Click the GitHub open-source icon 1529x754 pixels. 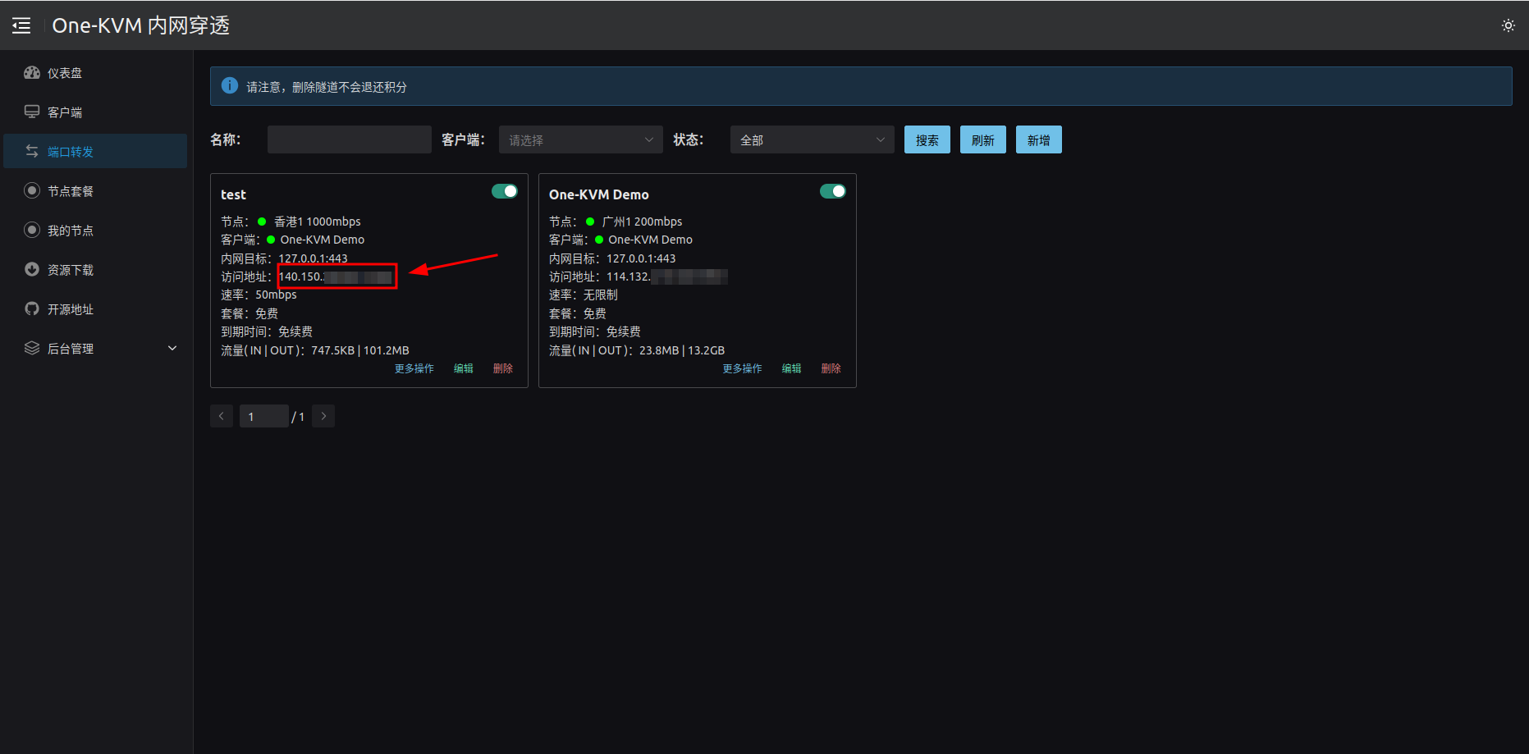pyautogui.click(x=32, y=309)
